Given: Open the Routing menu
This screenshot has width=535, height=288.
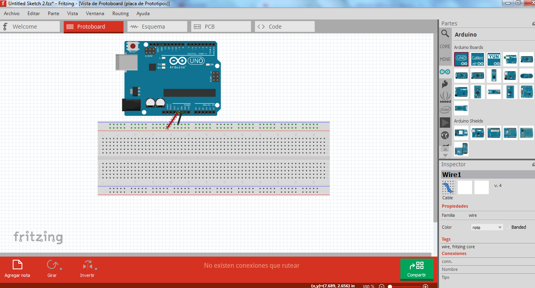Looking at the screenshot, I should 120,13.
